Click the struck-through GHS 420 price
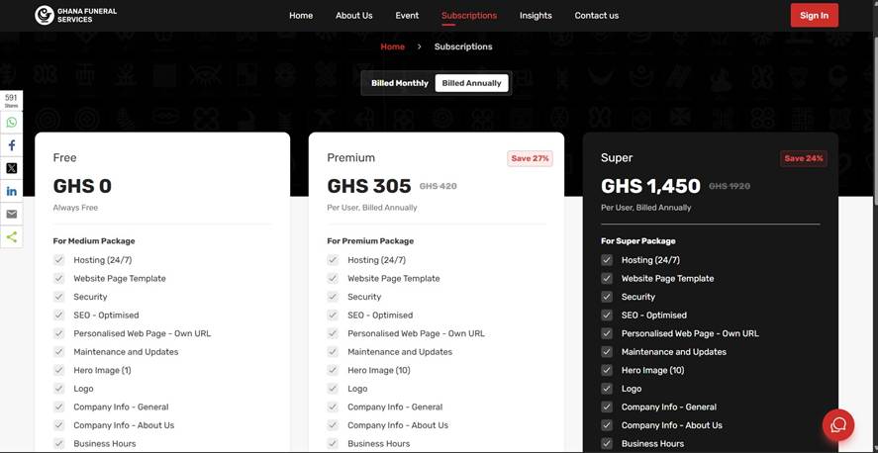 pyautogui.click(x=439, y=186)
